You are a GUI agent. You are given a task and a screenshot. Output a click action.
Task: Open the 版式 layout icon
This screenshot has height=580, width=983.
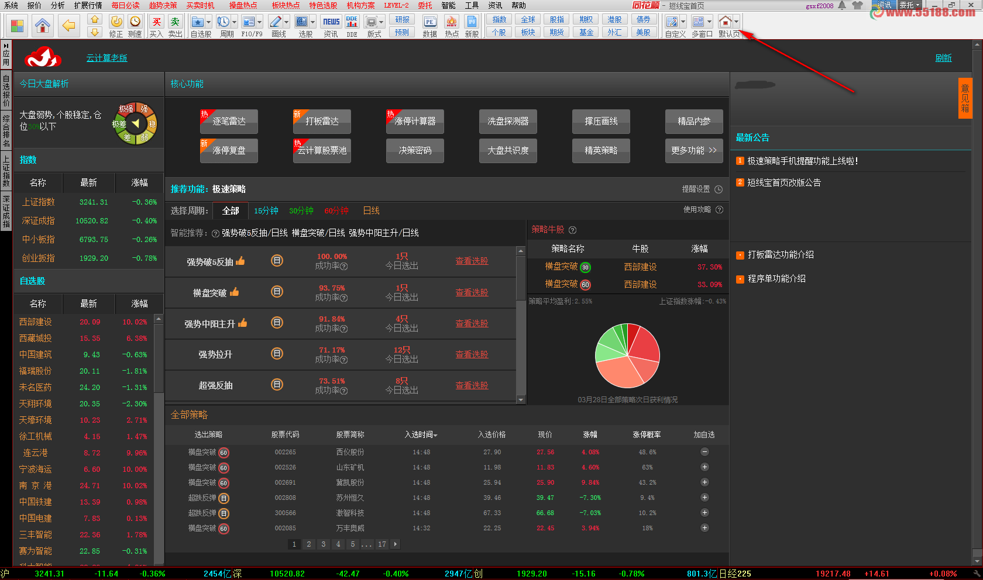(371, 22)
